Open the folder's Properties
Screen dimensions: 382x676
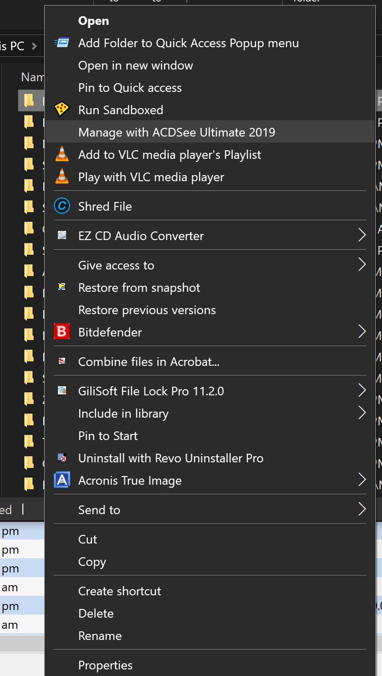[x=105, y=665]
